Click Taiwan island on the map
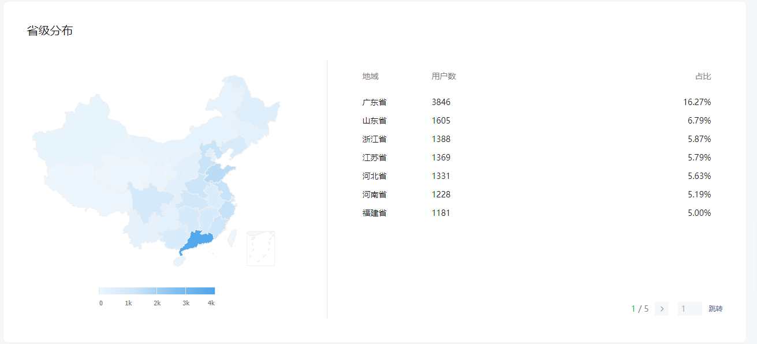This screenshot has height=344, width=757. [233, 238]
